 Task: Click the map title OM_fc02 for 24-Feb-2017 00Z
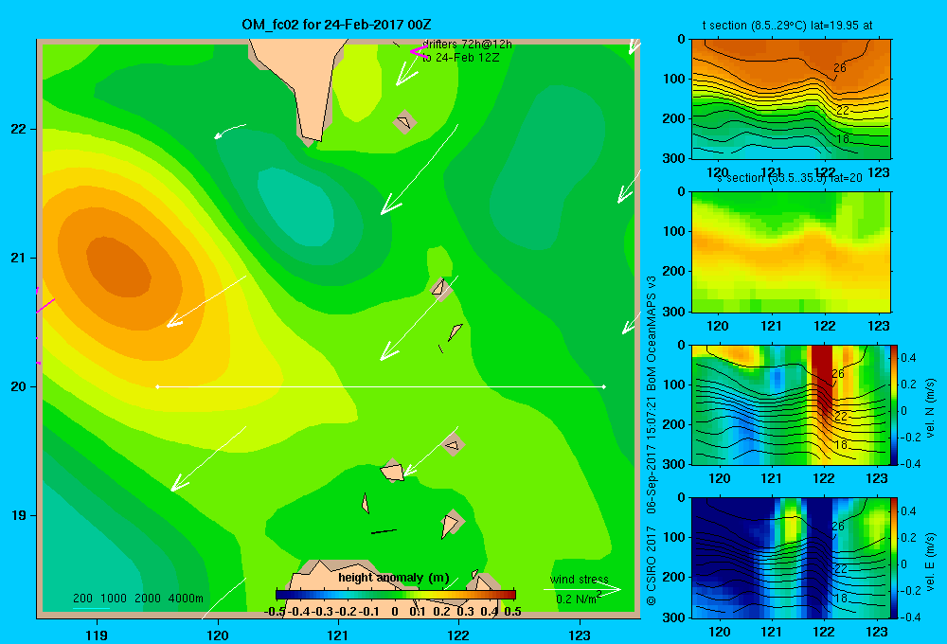[x=336, y=25]
